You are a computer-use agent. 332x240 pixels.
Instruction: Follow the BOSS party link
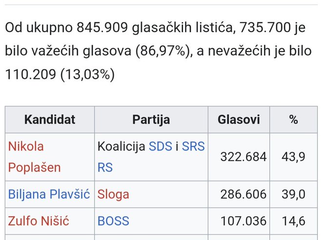click(113, 221)
